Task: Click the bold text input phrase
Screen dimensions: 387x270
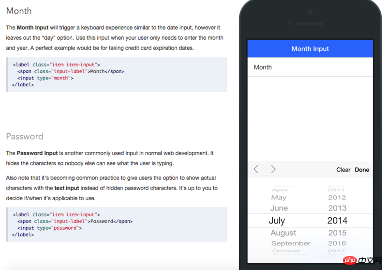Action: coord(67,188)
